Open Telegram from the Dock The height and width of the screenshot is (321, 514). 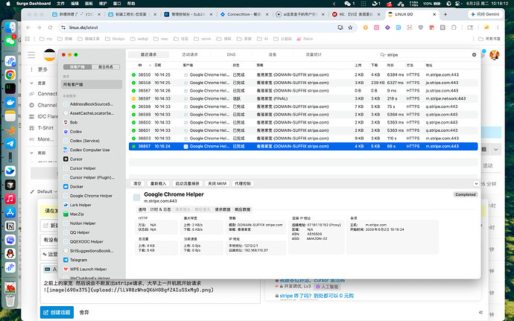(x=10, y=144)
